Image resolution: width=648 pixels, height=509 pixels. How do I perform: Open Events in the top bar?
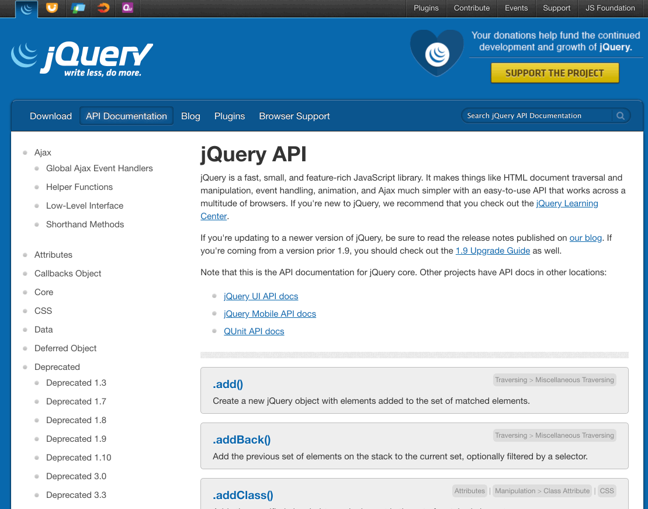pyautogui.click(x=516, y=8)
